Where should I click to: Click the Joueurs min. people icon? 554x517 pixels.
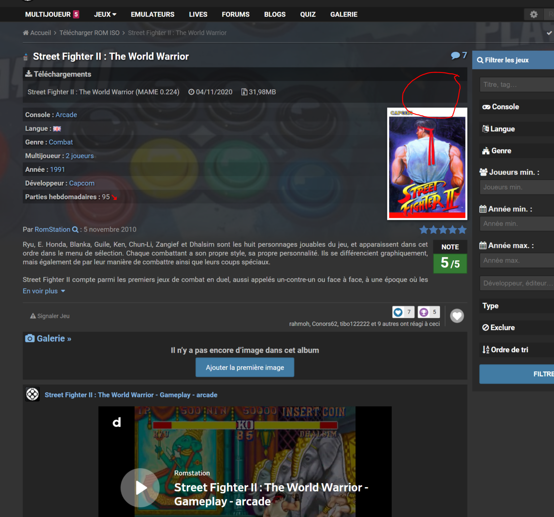[x=483, y=172]
